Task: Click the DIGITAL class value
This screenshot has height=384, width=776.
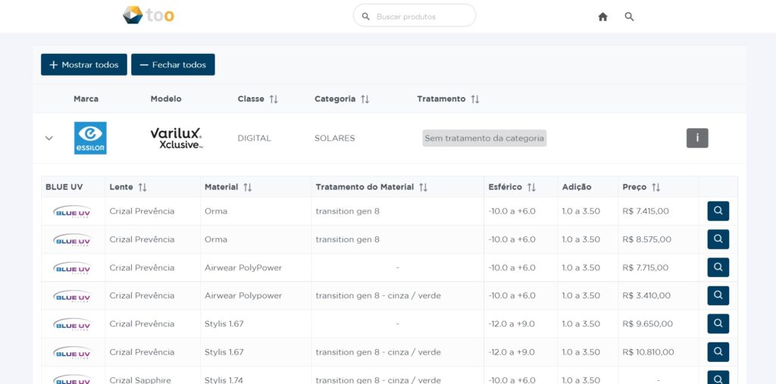Action: [x=255, y=138]
